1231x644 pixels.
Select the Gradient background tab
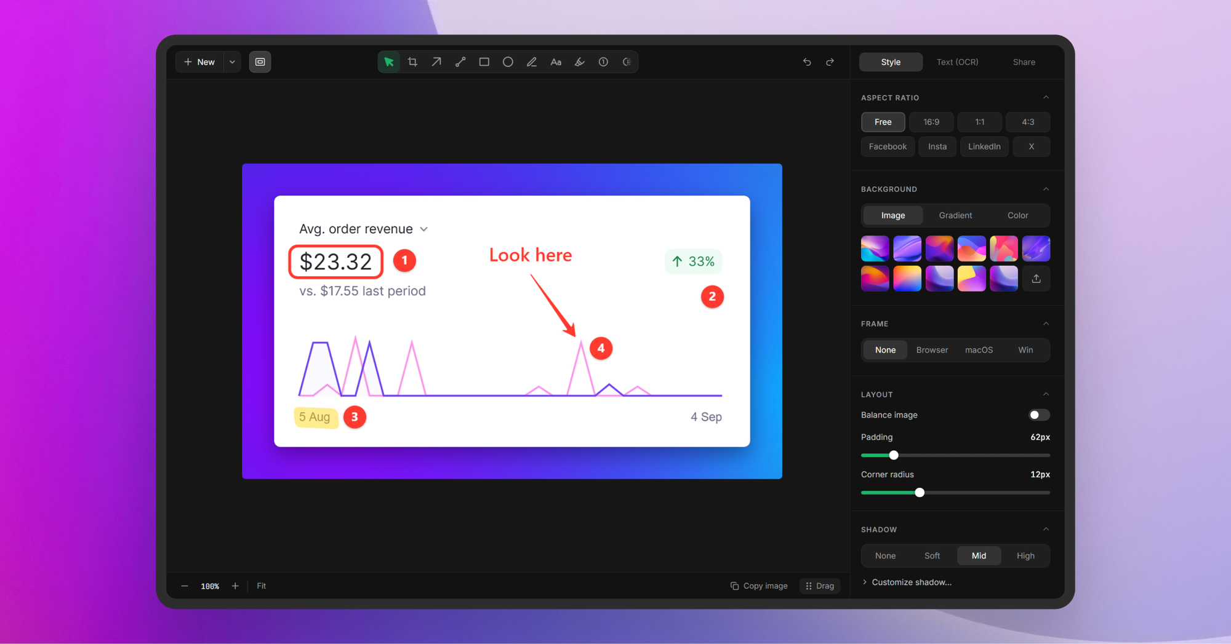pos(955,216)
